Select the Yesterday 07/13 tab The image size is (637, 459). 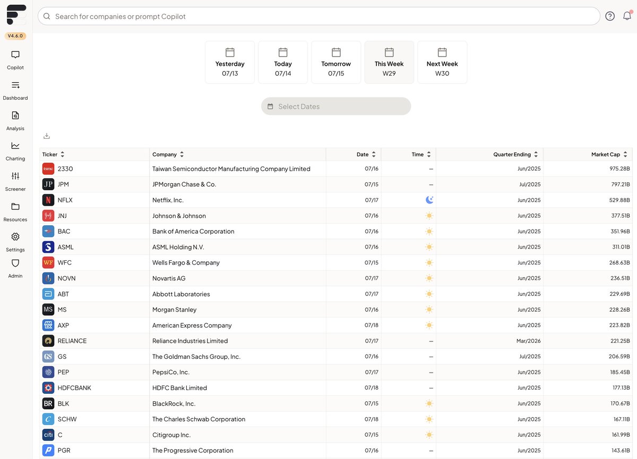coord(230,63)
